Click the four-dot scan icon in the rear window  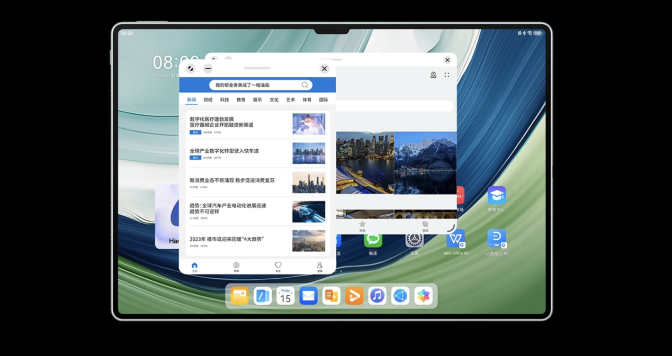click(447, 75)
